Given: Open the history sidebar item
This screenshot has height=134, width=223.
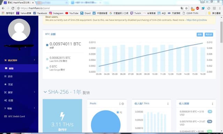Looking at the screenshot, I should coord(19,76).
